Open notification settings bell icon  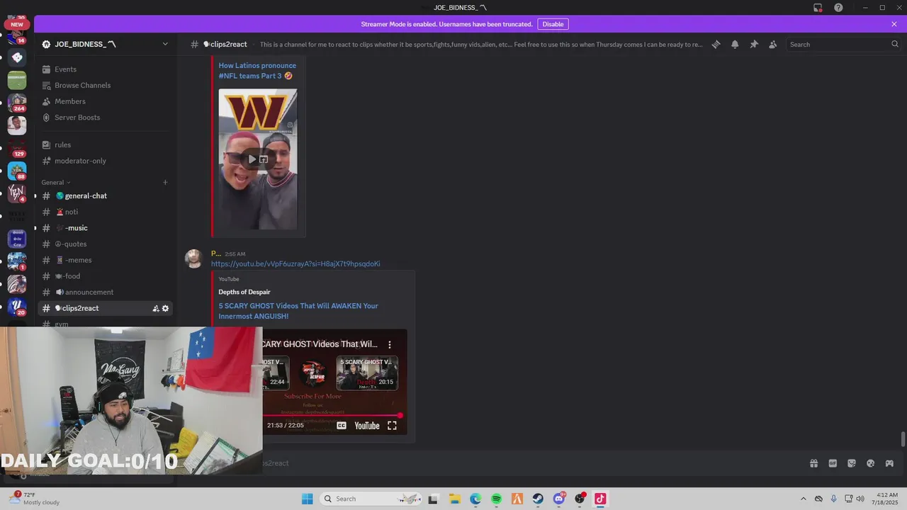coord(735,44)
